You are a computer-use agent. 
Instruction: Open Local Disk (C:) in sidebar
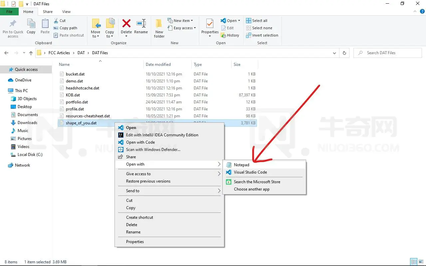tap(30, 155)
